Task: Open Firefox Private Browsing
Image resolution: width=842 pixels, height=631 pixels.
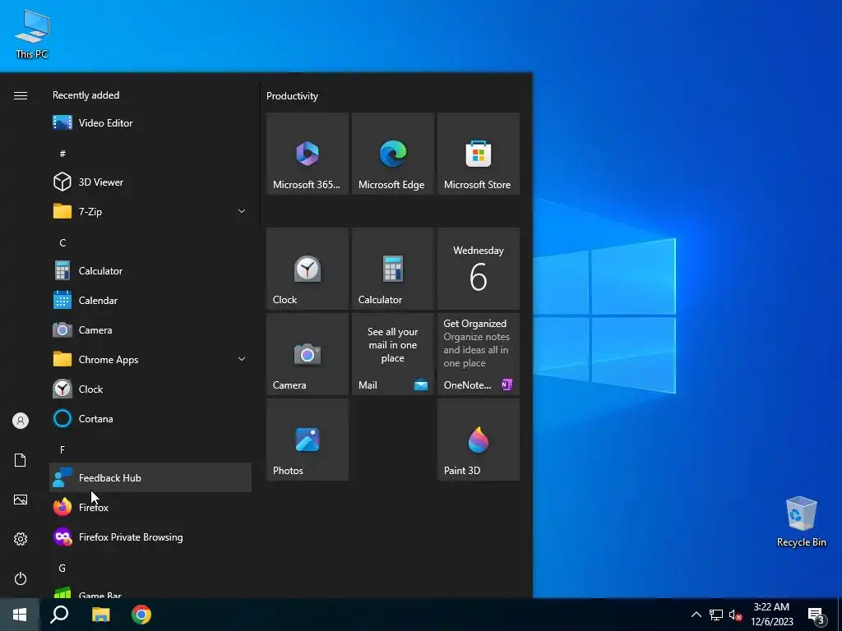Action: click(150, 537)
